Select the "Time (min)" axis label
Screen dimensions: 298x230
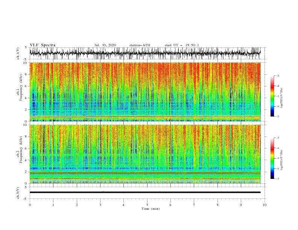151,209
